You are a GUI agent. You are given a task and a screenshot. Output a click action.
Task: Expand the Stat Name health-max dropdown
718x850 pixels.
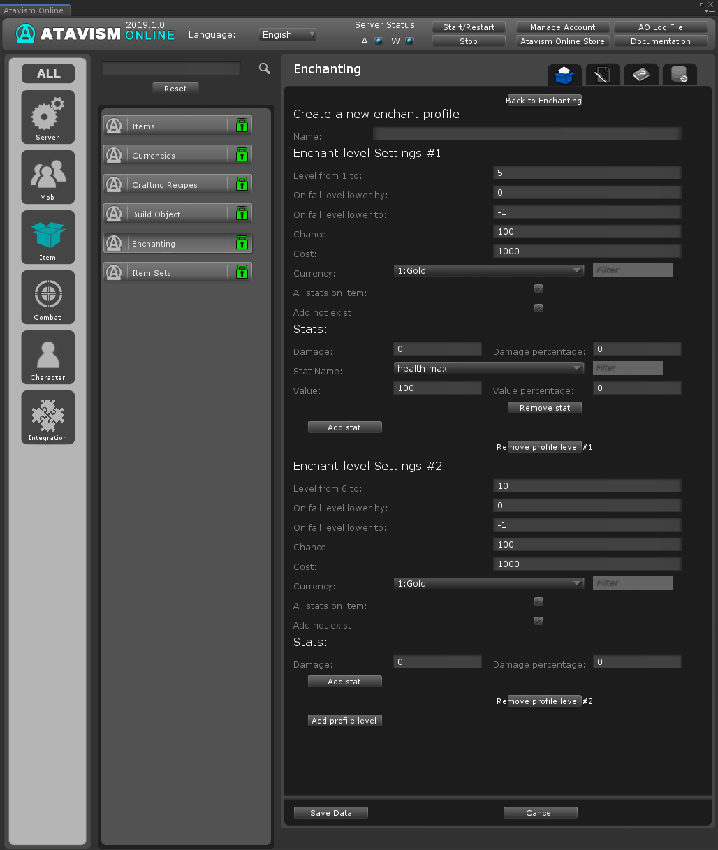(x=489, y=368)
